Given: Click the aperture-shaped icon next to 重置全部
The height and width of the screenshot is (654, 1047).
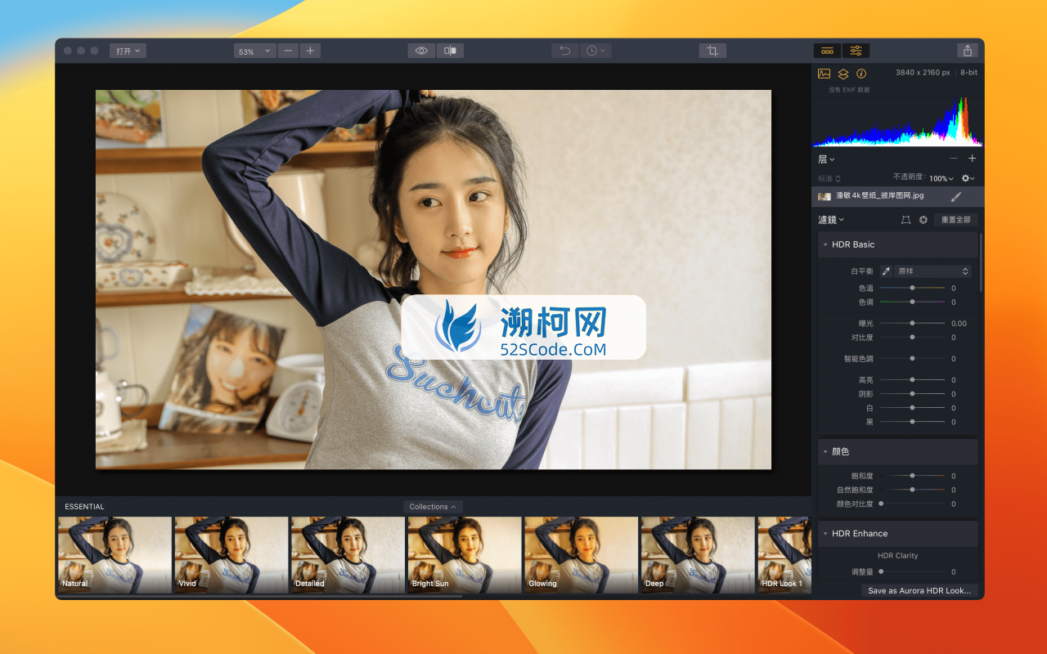Looking at the screenshot, I should (923, 220).
